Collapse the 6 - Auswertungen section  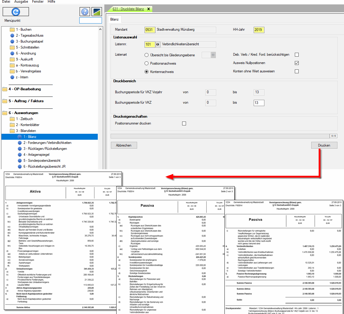point(5,113)
